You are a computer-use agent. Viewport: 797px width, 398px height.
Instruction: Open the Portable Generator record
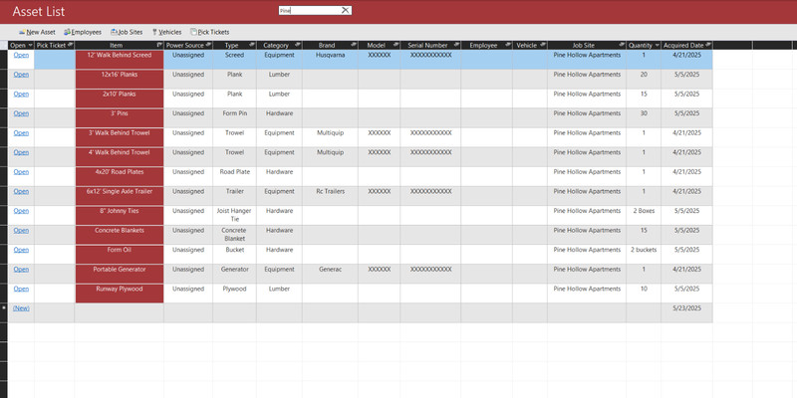(x=21, y=269)
